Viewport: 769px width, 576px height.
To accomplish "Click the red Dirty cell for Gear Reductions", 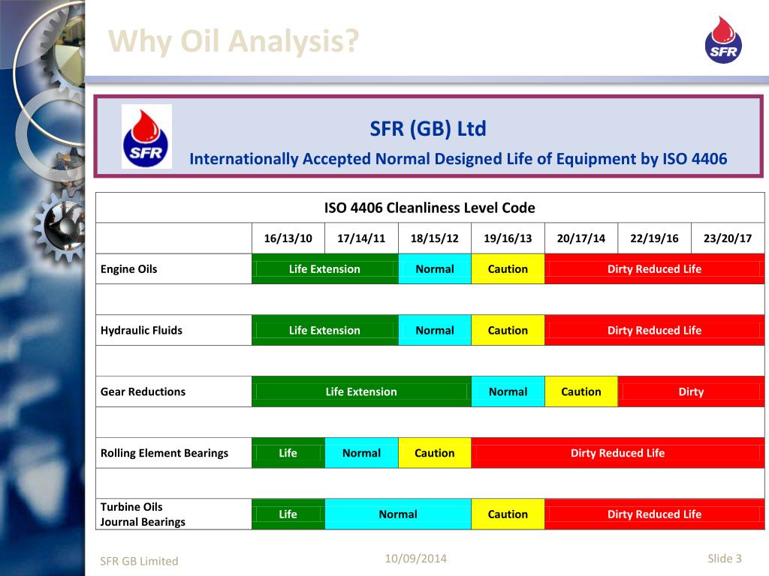I will 691,391.
